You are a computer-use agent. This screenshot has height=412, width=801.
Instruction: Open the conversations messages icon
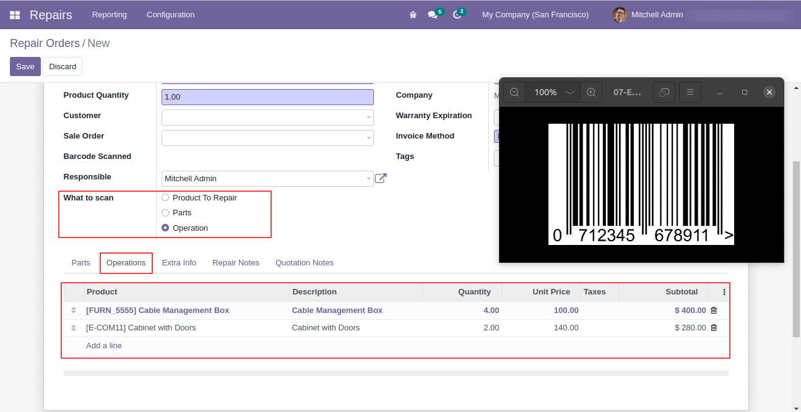tap(433, 14)
